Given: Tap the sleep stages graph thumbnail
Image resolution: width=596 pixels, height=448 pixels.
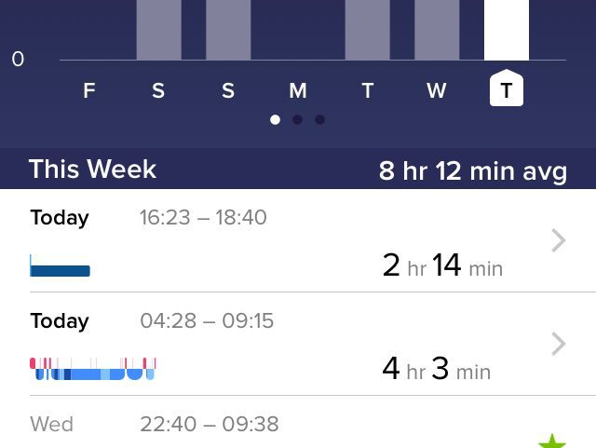Looking at the screenshot, I should coord(93,369).
